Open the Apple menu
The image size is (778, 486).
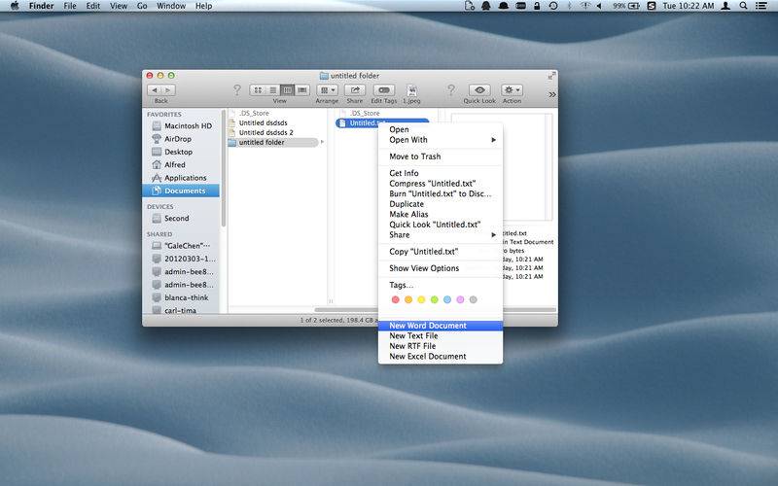pyautogui.click(x=15, y=6)
